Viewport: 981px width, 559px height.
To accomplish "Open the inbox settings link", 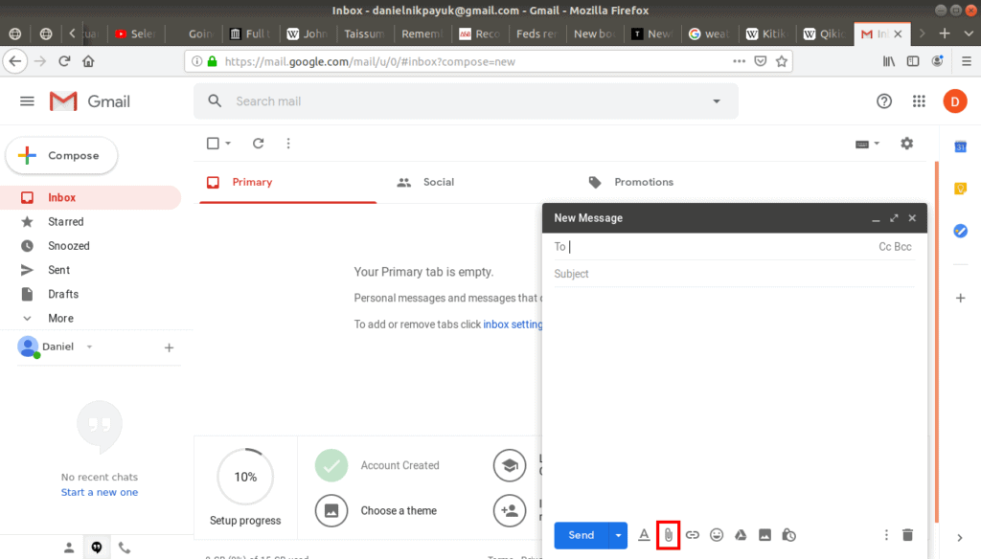I will tap(513, 324).
